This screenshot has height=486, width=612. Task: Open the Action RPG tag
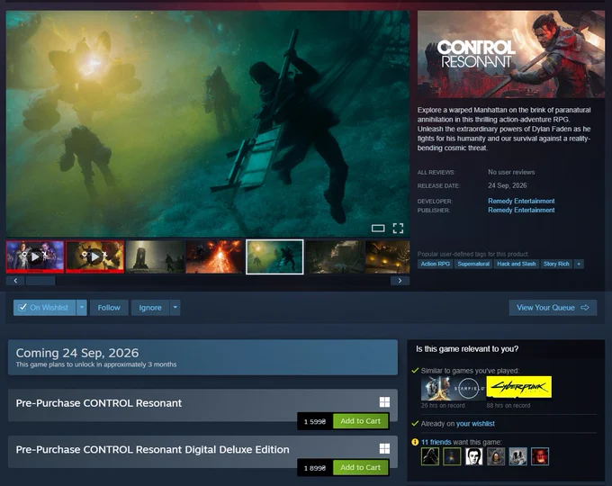436,264
